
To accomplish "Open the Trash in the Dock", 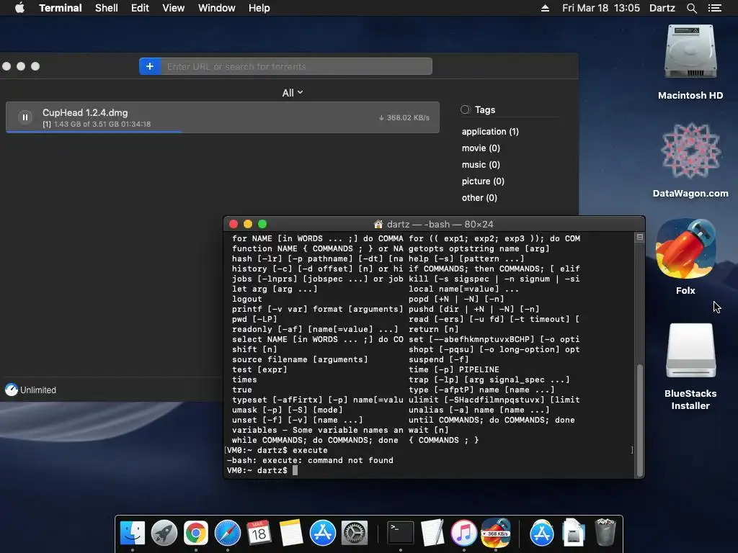I will pyautogui.click(x=605, y=533).
